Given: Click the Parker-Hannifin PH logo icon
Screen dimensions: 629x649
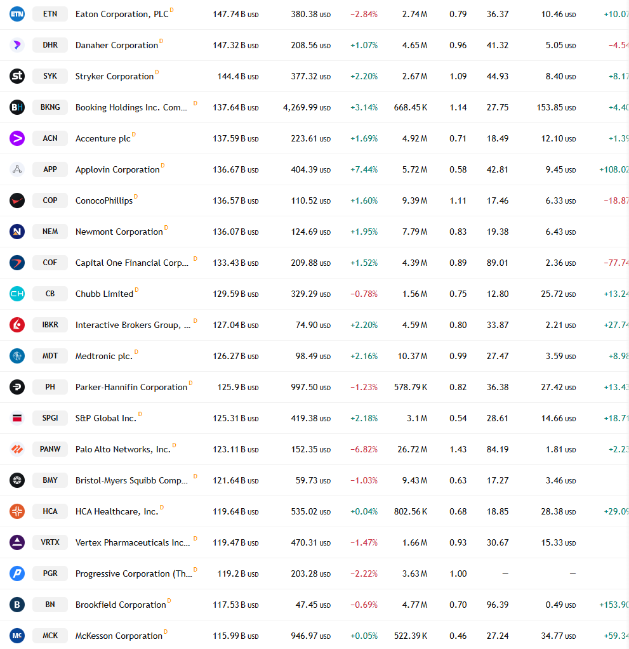Looking at the screenshot, I should click(x=17, y=387).
